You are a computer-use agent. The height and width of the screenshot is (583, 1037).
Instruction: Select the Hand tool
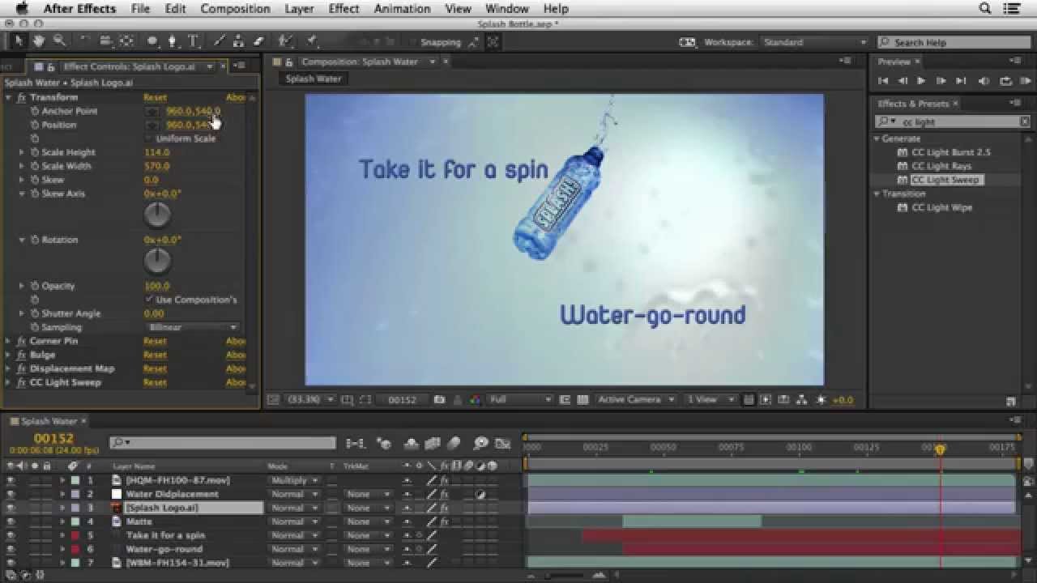pyautogui.click(x=38, y=41)
